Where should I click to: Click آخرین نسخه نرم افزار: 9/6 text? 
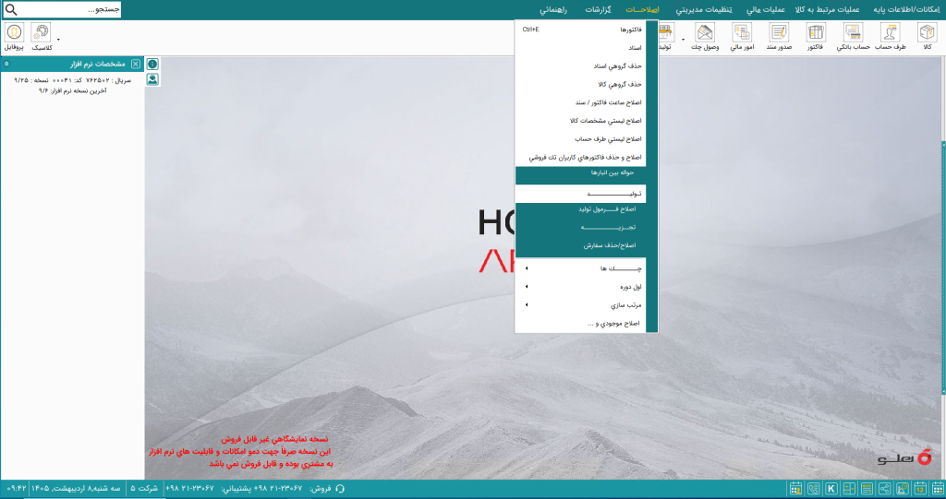click(x=72, y=91)
